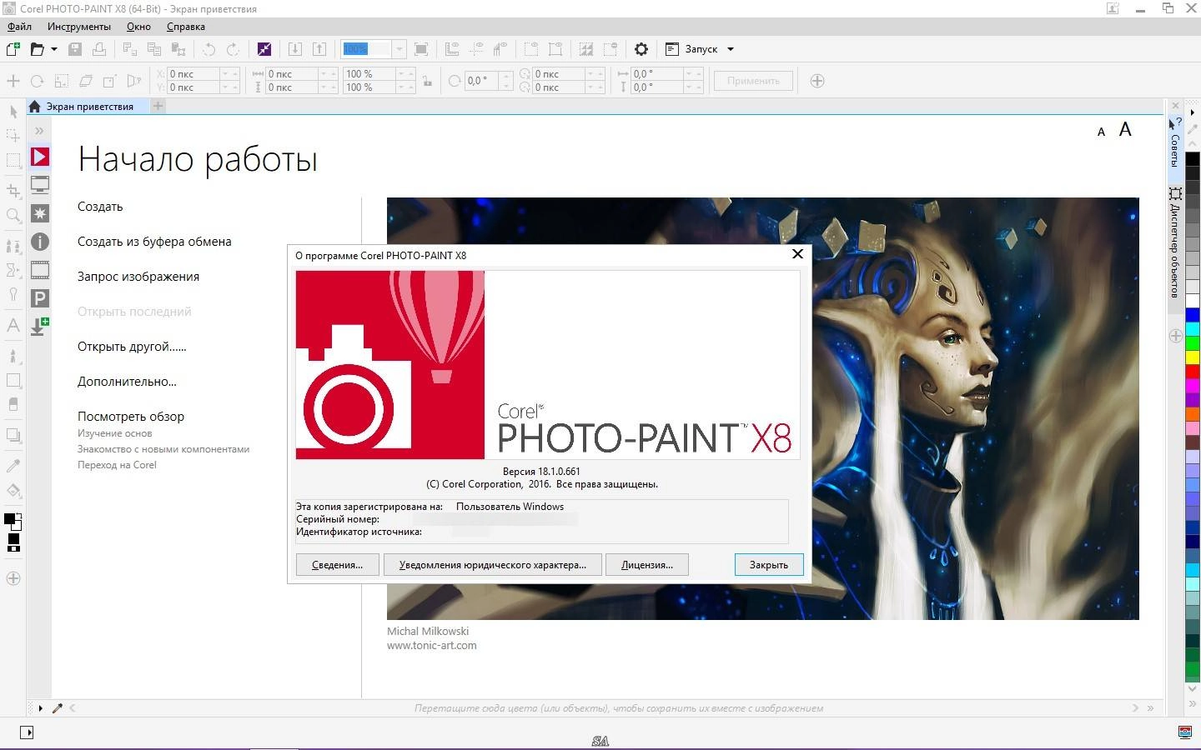
Task: Open the zoom level combo box arrow
Action: tap(399, 49)
